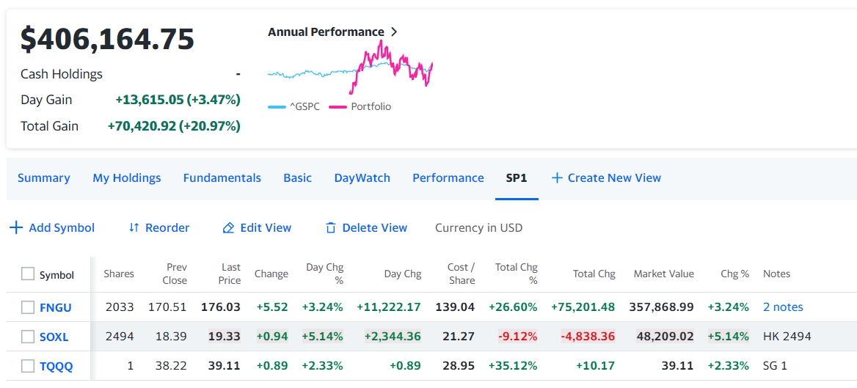Click the pink Portfolio legend swatch
This screenshot has width=857, height=388.
click(x=338, y=107)
